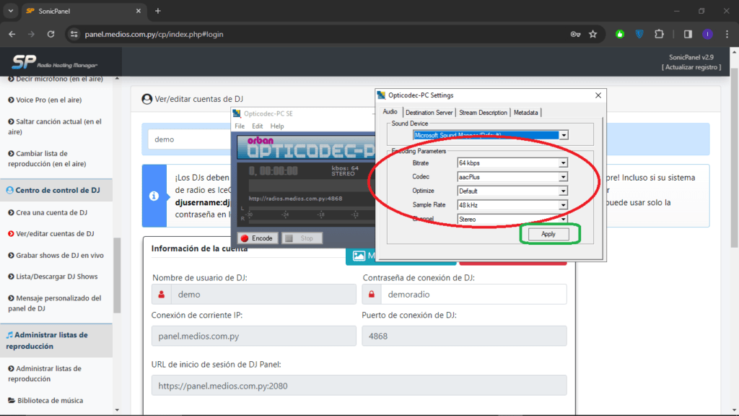Click the lock icon beside the DJ password
The width and height of the screenshot is (739, 416).
(372, 295)
